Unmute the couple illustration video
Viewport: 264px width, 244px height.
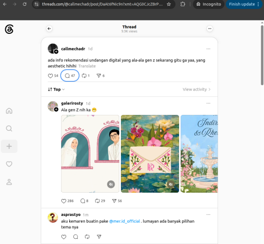click(111, 184)
